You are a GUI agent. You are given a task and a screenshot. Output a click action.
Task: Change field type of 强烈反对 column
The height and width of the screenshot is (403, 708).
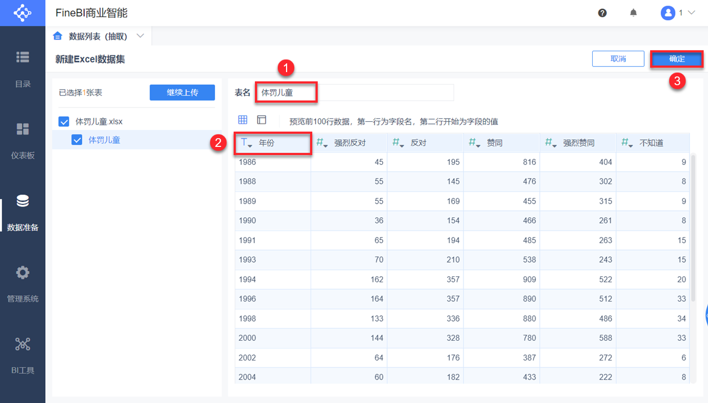point(322,143)
